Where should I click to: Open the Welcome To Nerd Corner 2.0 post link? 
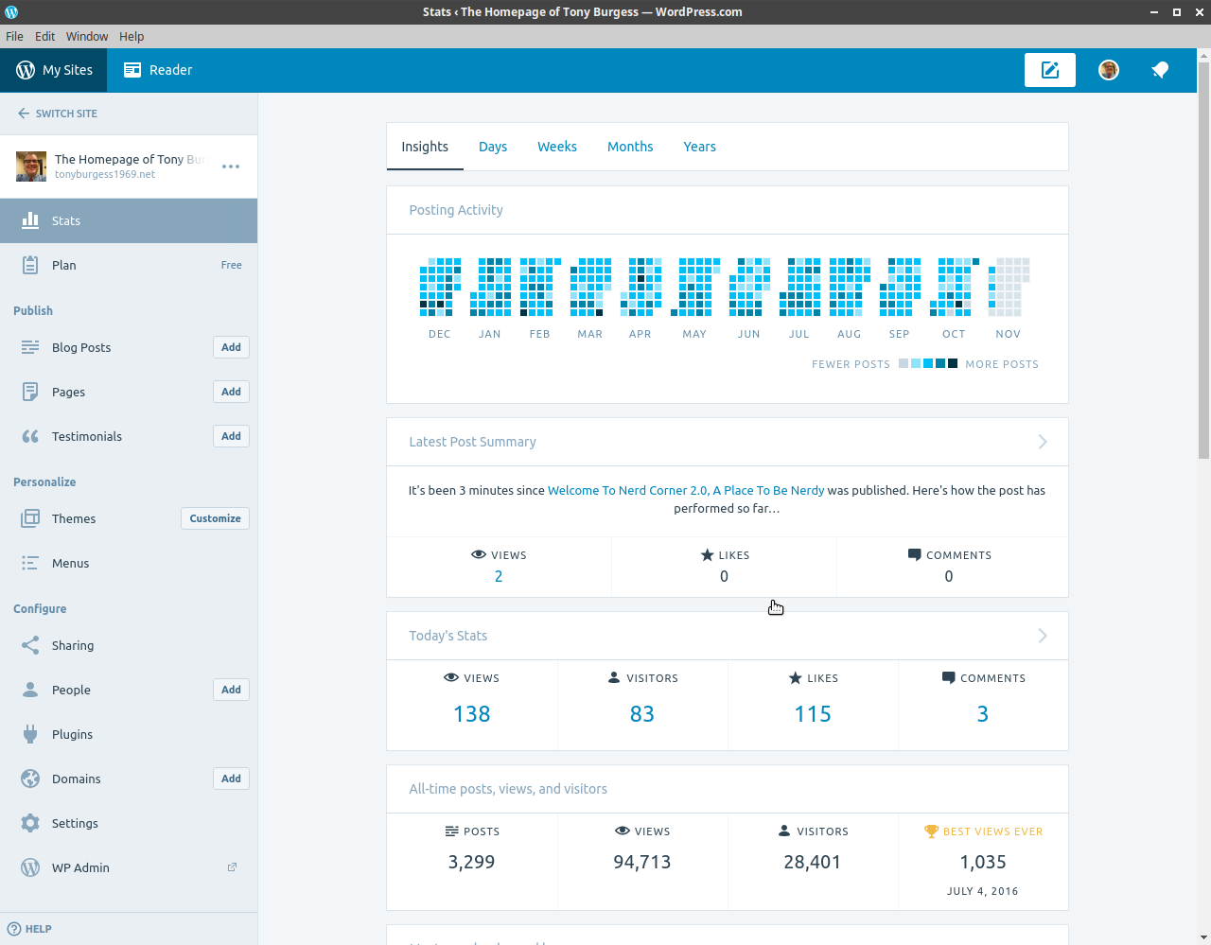[x=686, y=490]
